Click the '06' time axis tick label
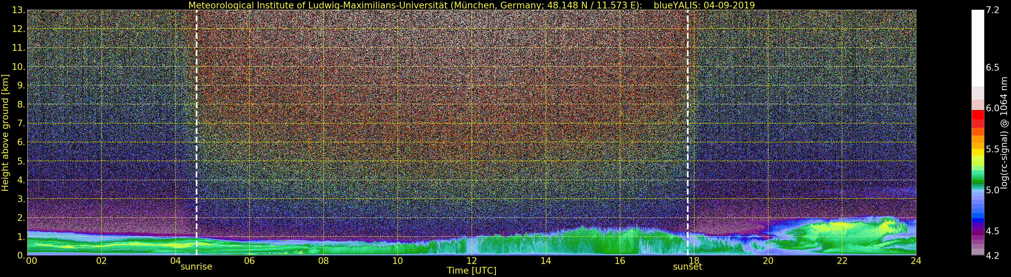Image resolution: width=1011 pixels, height=277 pixels. [x=250, y=261]
